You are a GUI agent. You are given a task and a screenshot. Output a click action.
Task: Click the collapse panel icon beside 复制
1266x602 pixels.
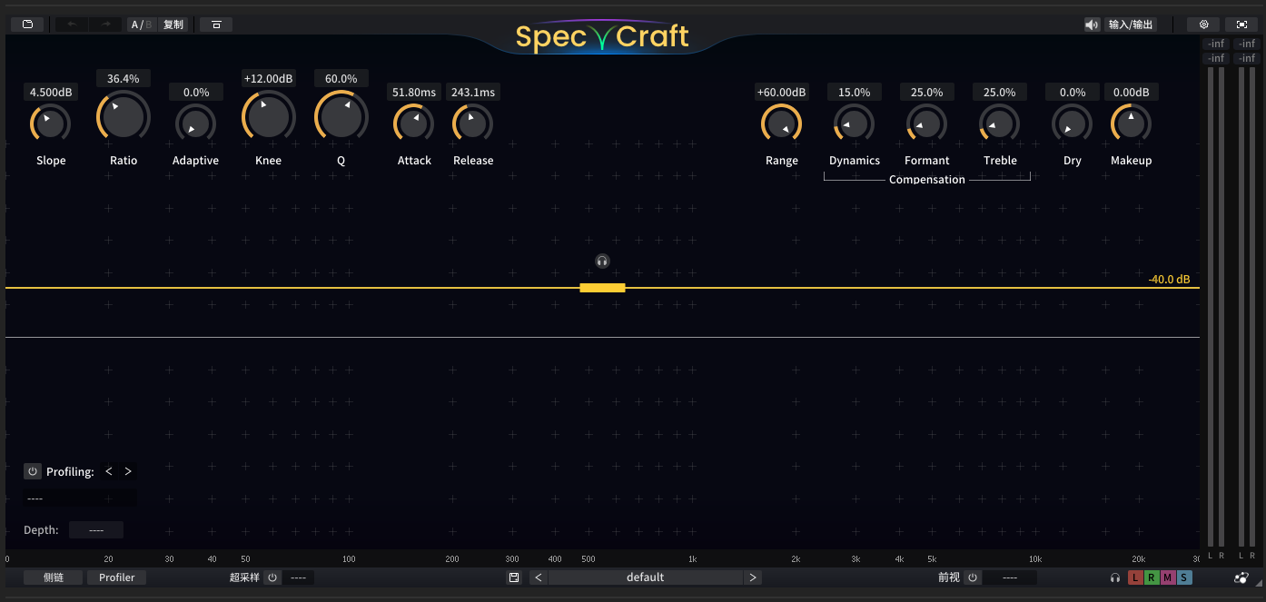tap(216, 25)
